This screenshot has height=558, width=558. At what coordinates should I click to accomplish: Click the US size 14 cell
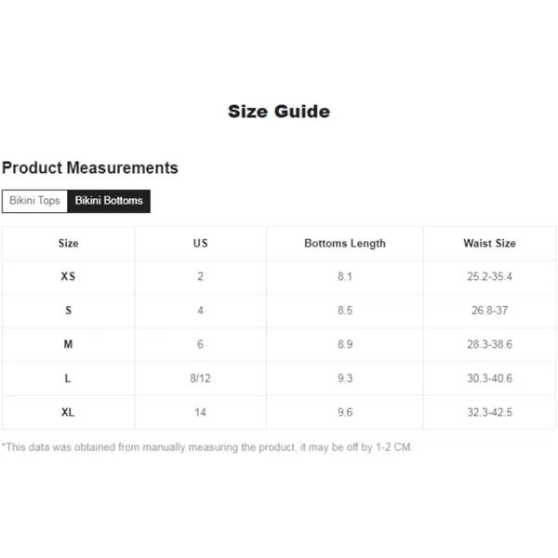(200, 412)
